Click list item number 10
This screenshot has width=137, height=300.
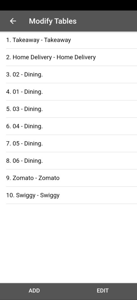pyautogui.click(x=68, y=195)
